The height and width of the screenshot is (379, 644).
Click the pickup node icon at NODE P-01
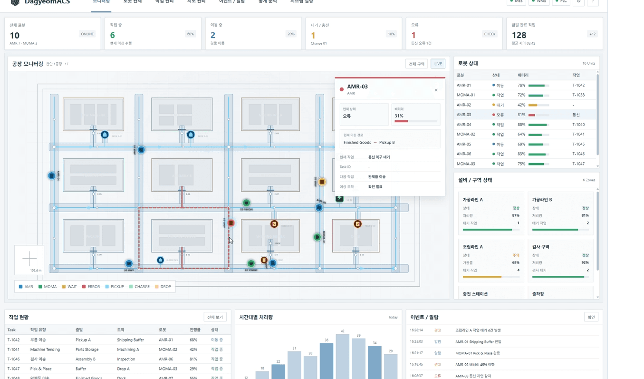[105, 135]
